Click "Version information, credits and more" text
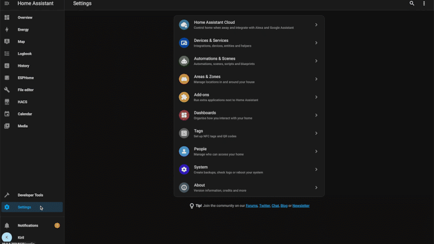The image size is (434, 244). (x=220, y=191)
